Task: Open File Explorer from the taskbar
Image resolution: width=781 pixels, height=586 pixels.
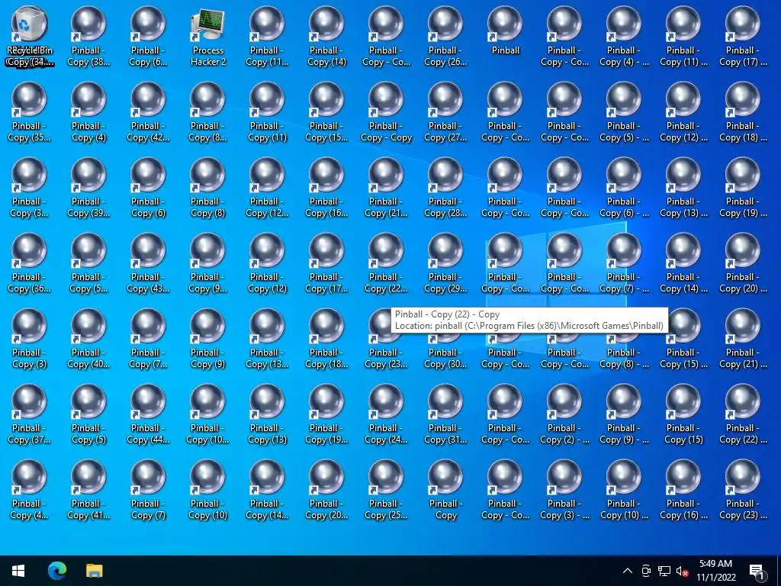Action: (94, 571)
